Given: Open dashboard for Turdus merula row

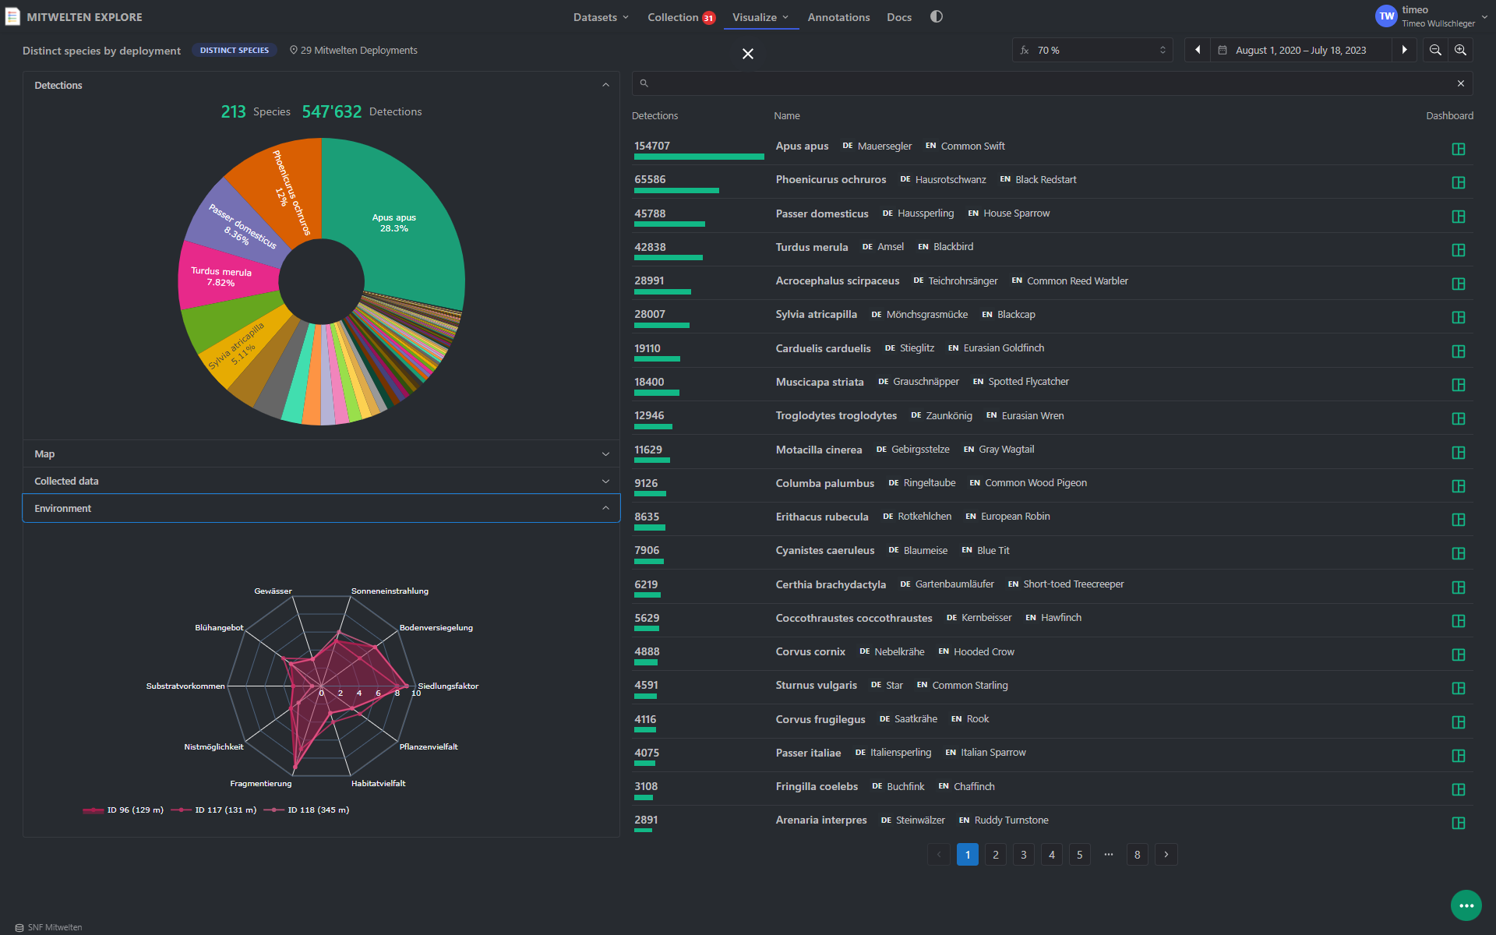Looking at the screenshot, I should pos(1459,250).
